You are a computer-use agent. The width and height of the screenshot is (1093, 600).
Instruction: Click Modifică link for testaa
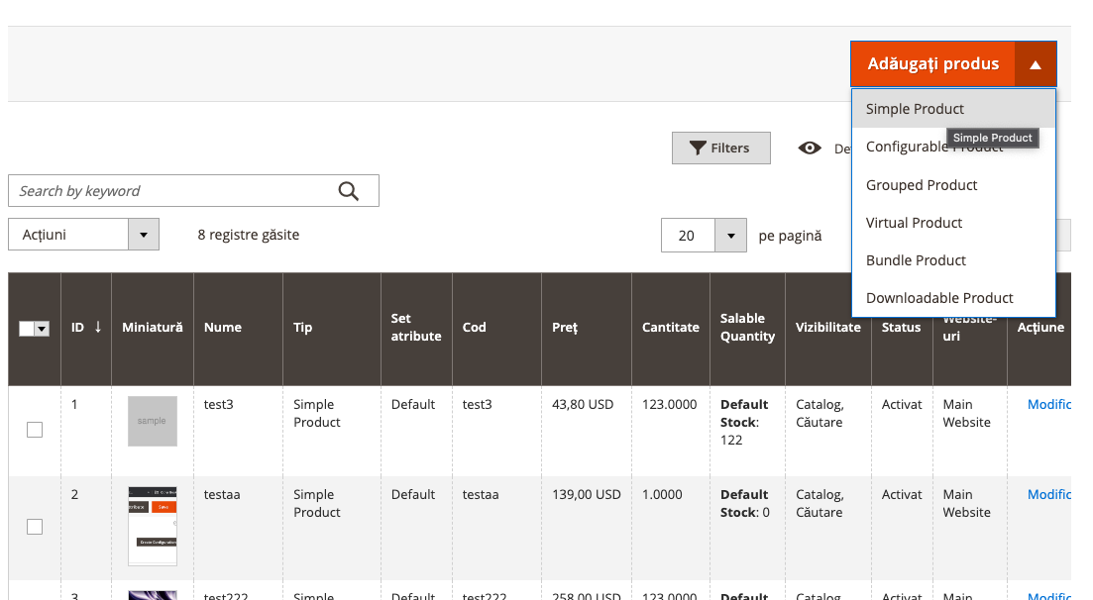1049,494
